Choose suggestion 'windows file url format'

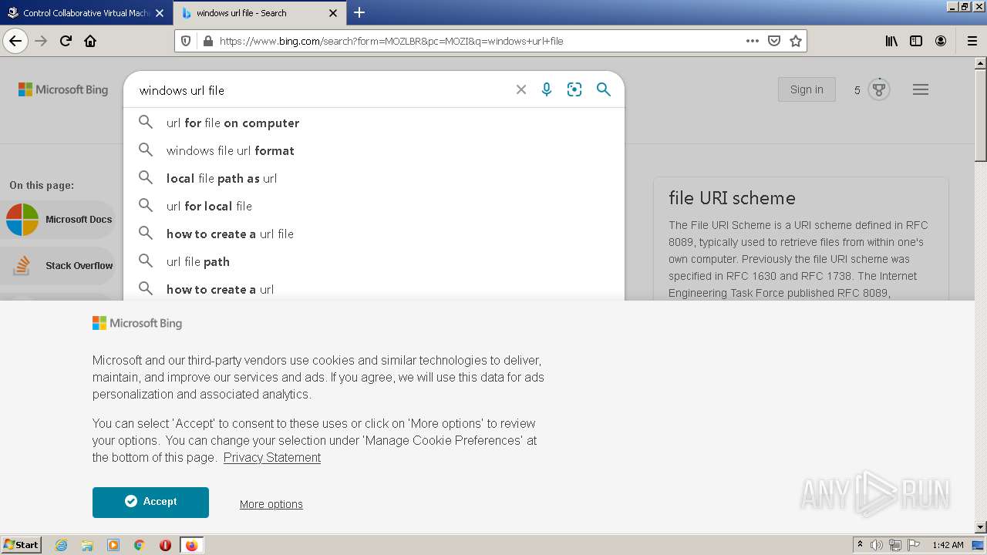click(374, 150)
